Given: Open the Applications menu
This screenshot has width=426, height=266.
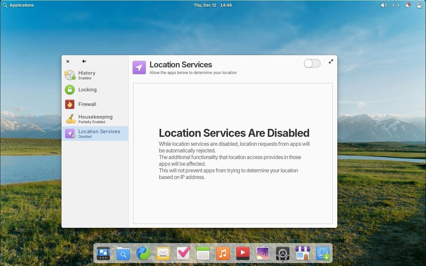Looking at the screenshot, I should 18,5.
